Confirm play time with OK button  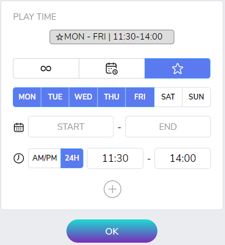[112, 231]
